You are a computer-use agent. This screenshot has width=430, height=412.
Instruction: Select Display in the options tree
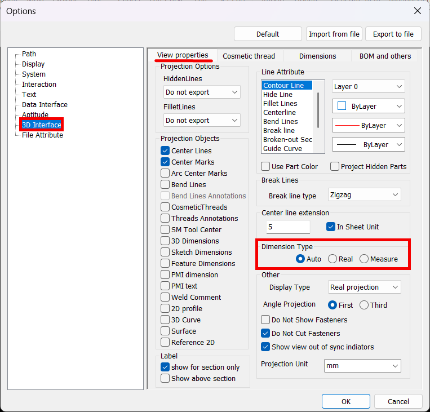click(33, 64)
